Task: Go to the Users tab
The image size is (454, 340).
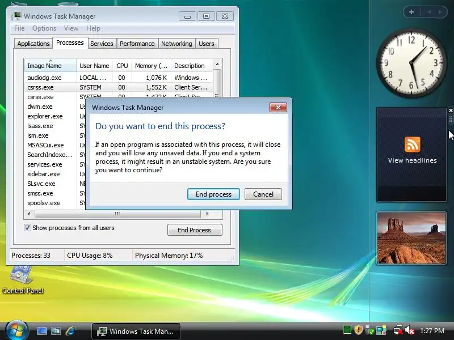Action: coord(206,44)
